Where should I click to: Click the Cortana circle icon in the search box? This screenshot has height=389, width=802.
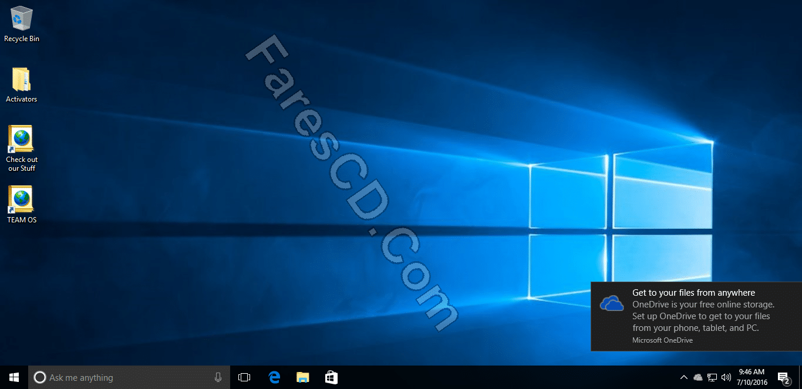coord(40,377)
